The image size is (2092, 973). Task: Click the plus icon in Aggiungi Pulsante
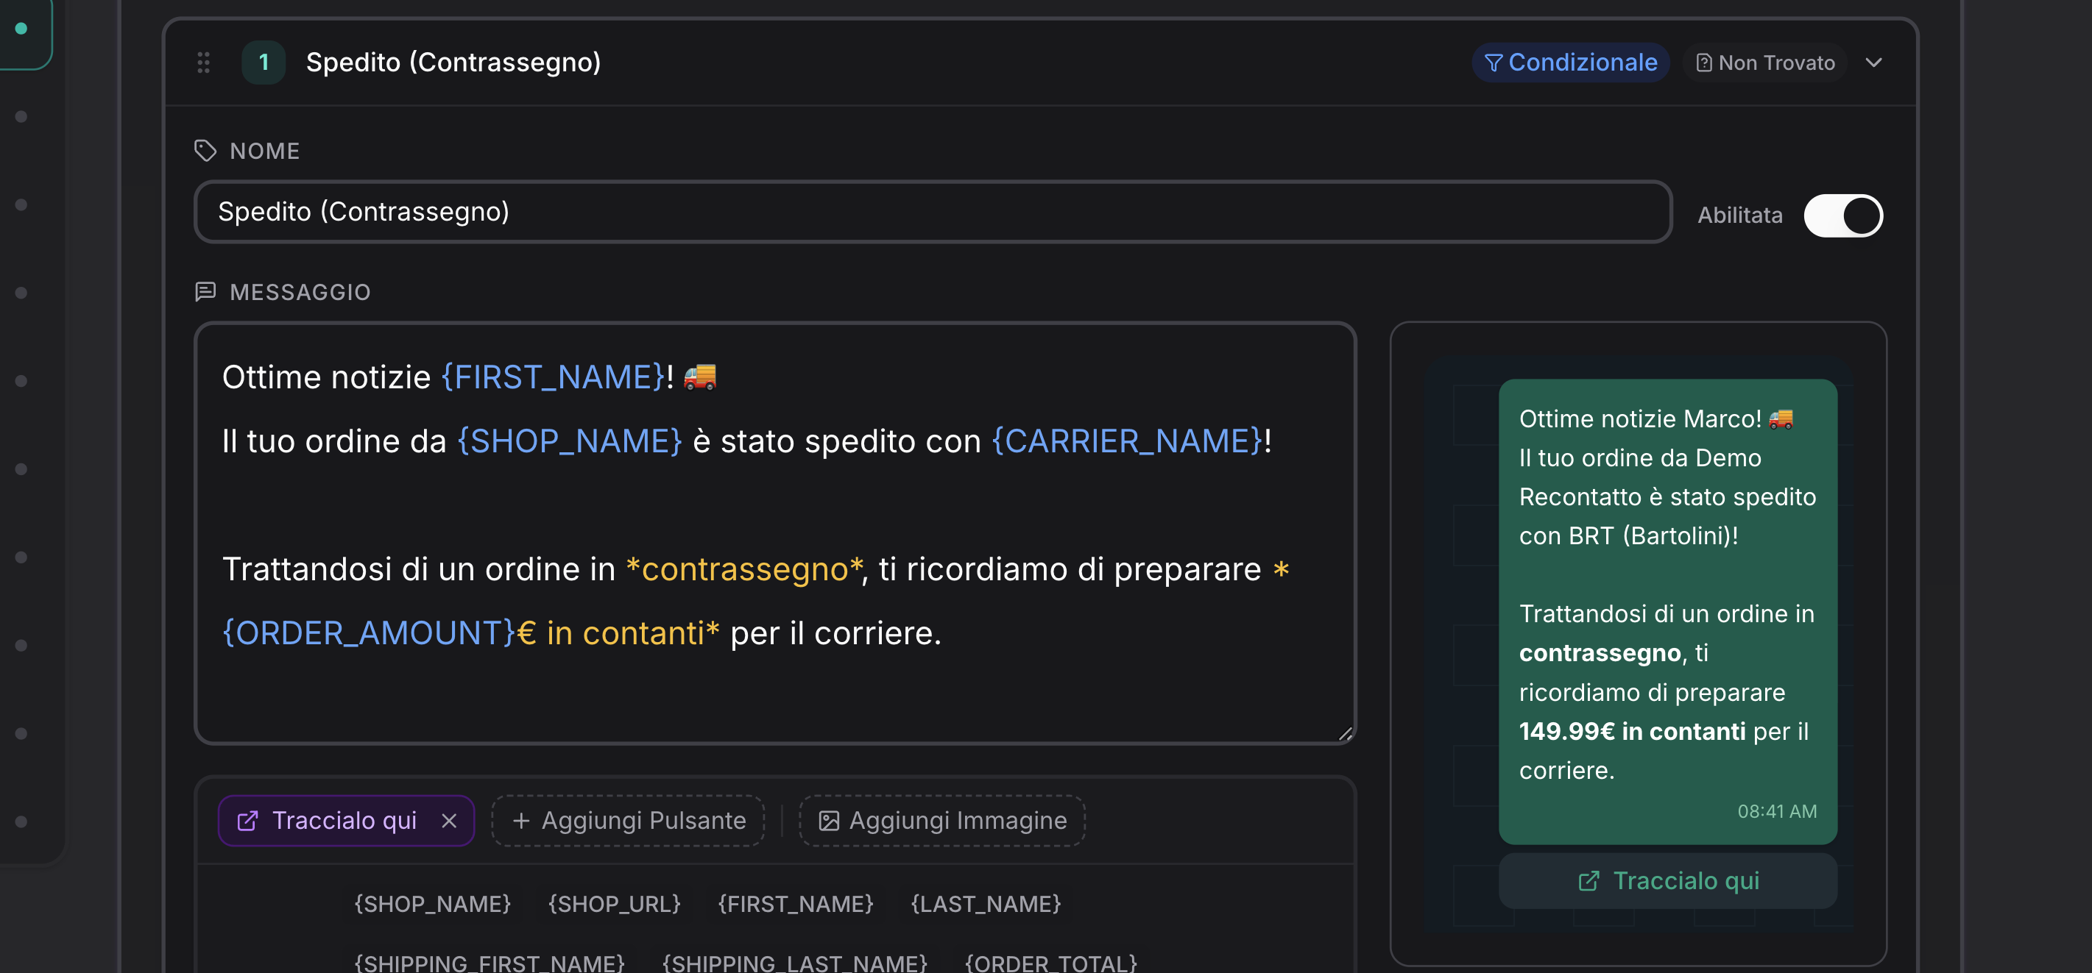(521, 821)
